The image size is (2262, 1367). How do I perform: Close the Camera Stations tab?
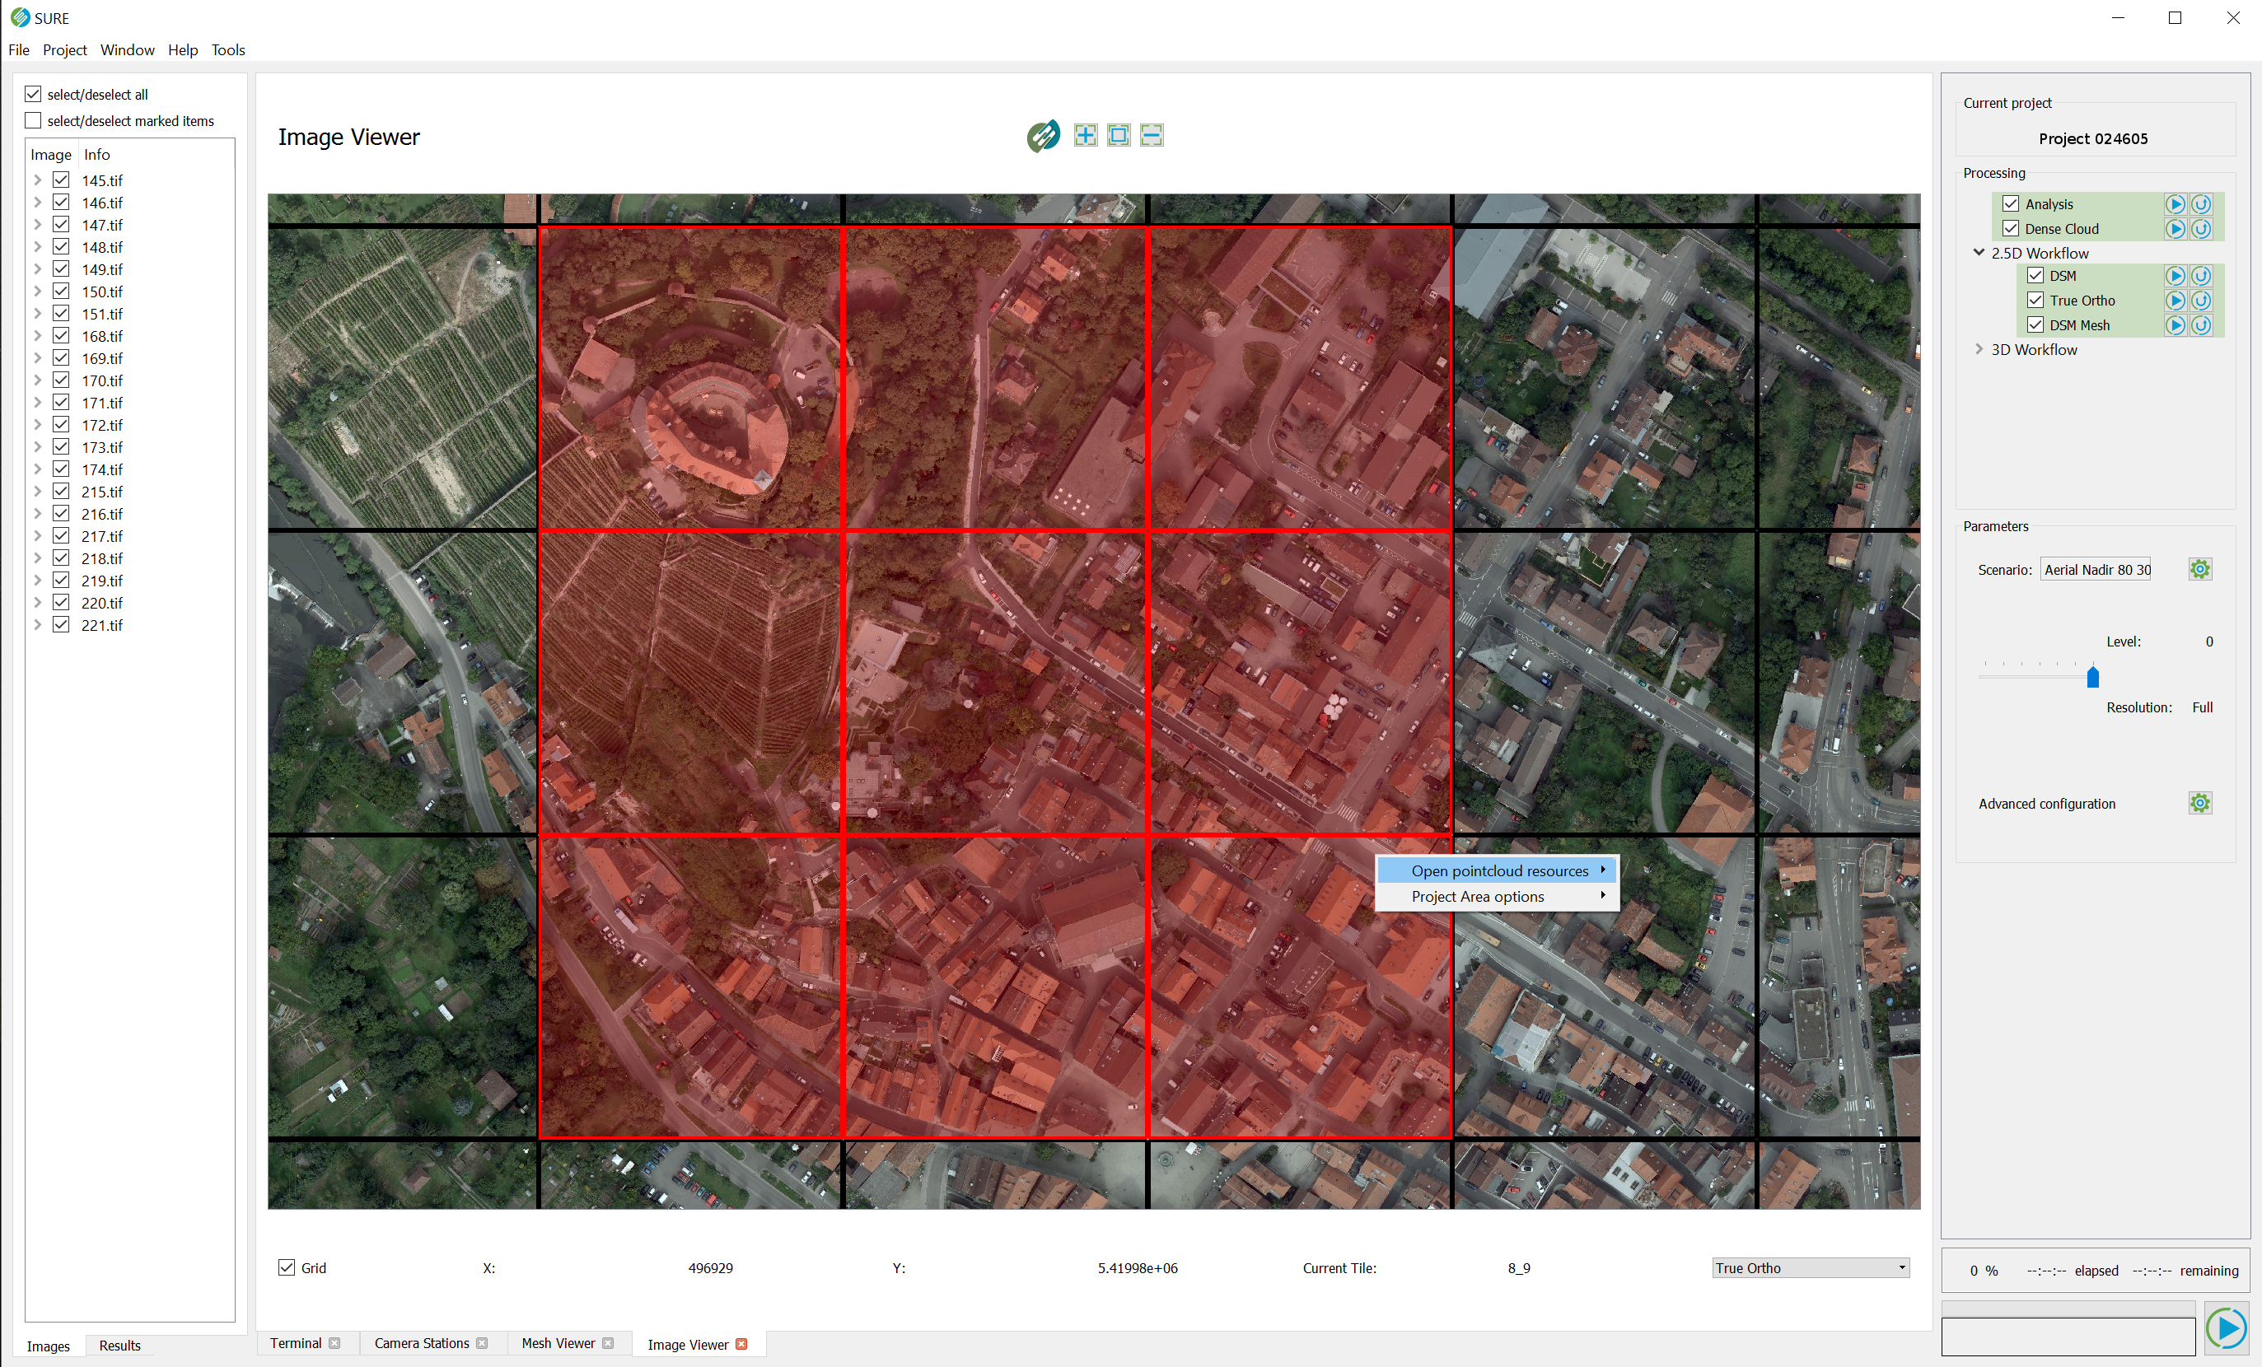(482, 1343)
